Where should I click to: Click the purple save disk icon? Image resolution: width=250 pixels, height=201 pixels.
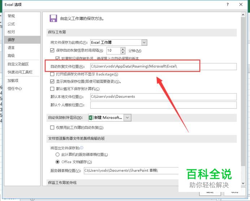tap(53, 18)
